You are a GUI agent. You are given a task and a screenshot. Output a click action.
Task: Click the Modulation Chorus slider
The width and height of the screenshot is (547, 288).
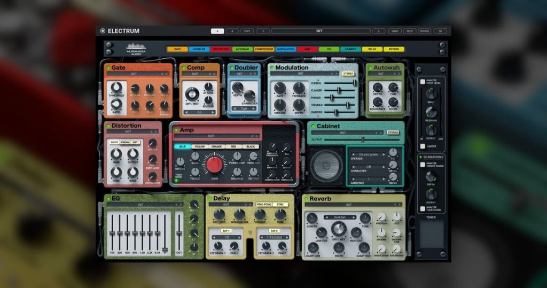(x=340, y=83)
